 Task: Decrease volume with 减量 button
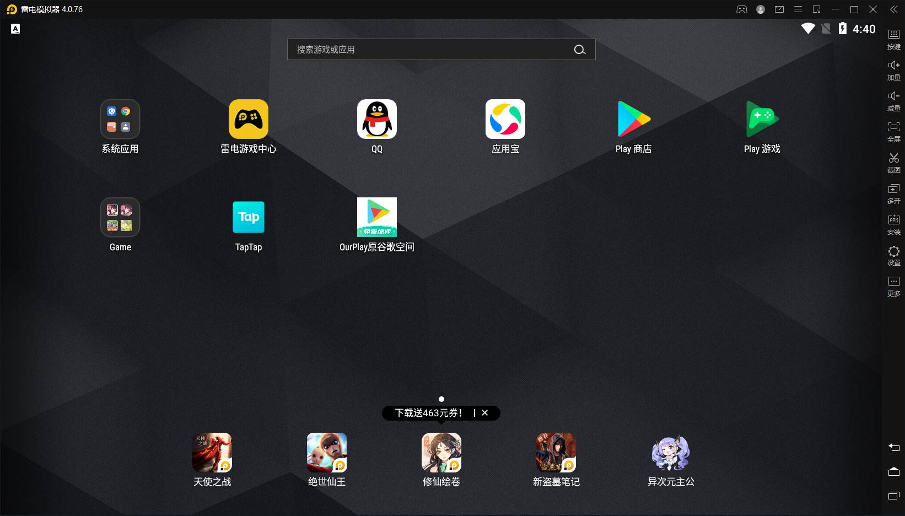(894, 101)
